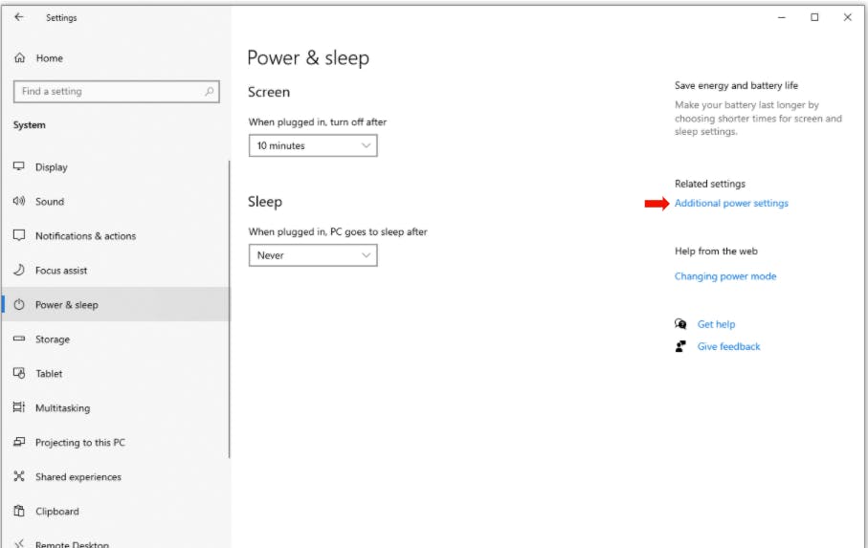The width and height of the screenshot is (868, 548).
Task: Click the Focus assist moon icon
Action: point(19,271)
